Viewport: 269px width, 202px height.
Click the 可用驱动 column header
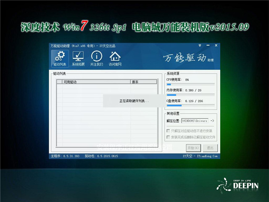pos(96,82)
